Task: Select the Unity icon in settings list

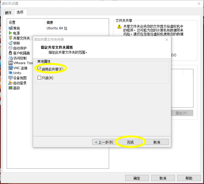Action: click(11, 73)
